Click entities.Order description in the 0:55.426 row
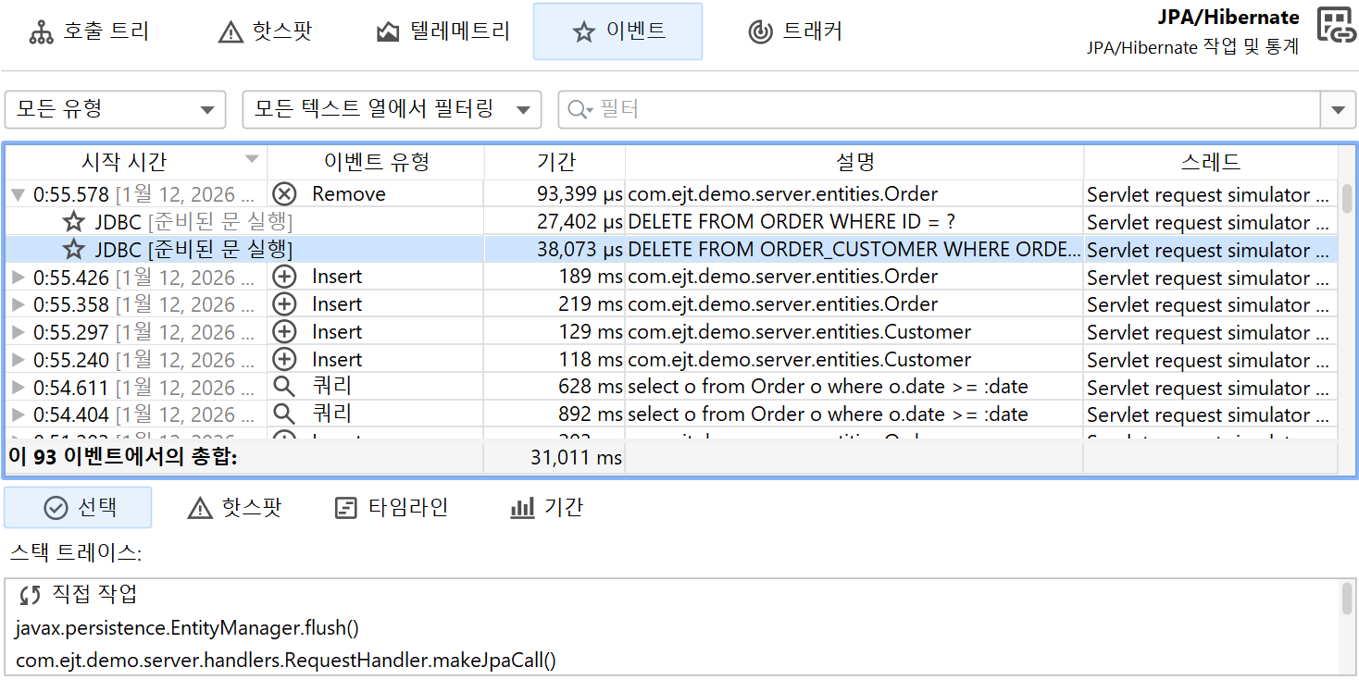 coord(782,277)
